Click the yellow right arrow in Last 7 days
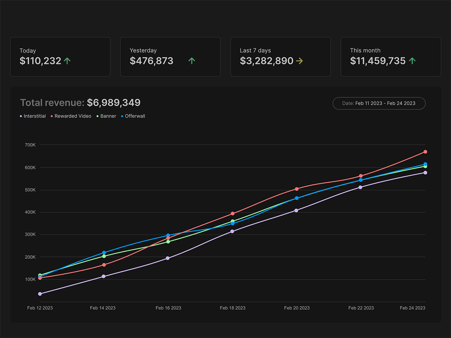 tap(299, 61)
